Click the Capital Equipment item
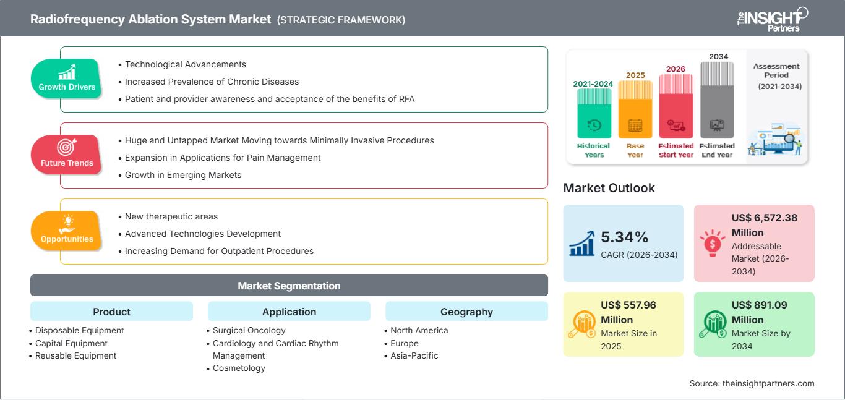 click(71, 343)
